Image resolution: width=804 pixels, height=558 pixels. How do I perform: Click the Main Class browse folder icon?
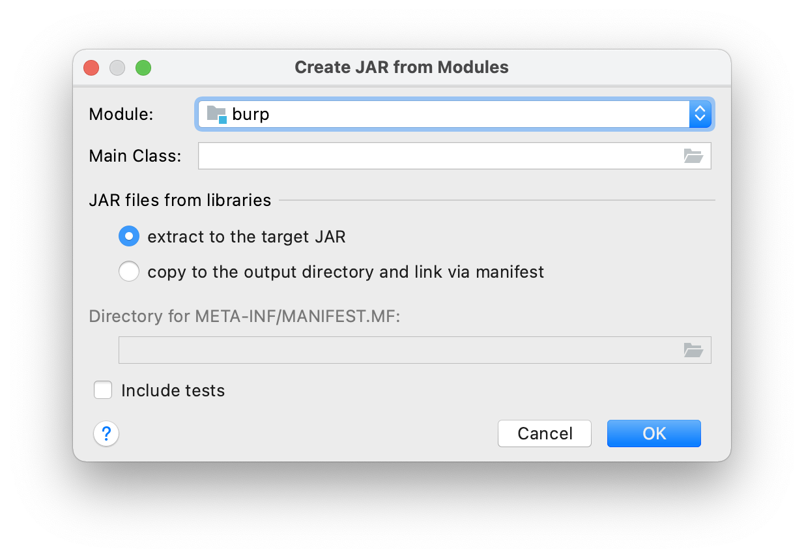coord(693,156)
